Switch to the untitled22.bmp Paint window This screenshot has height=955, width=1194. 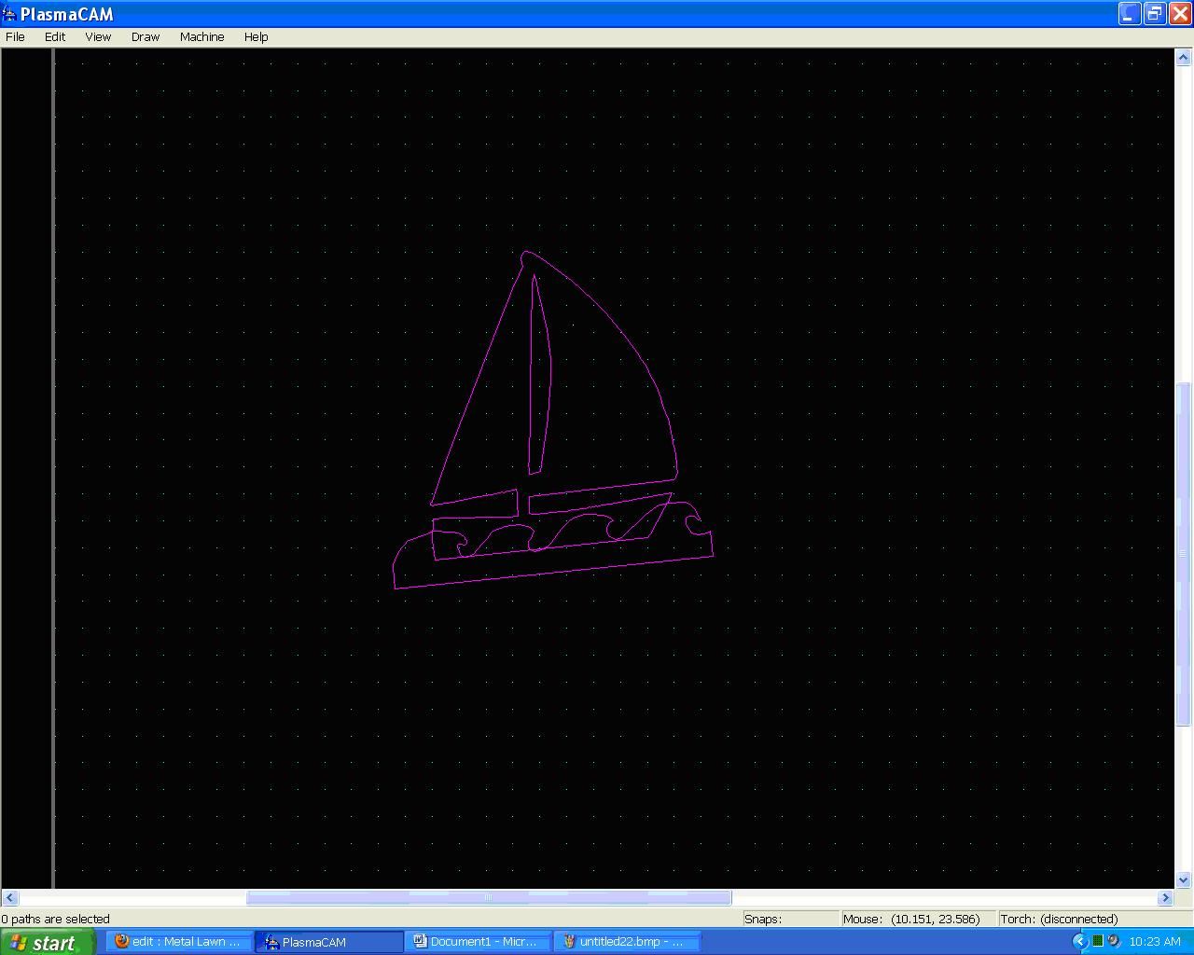coord(627,941)
